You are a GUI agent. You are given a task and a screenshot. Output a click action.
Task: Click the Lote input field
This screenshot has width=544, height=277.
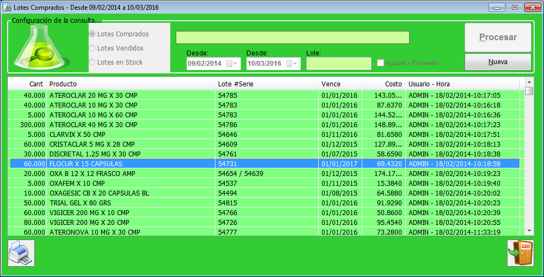(x=338, y=64)
